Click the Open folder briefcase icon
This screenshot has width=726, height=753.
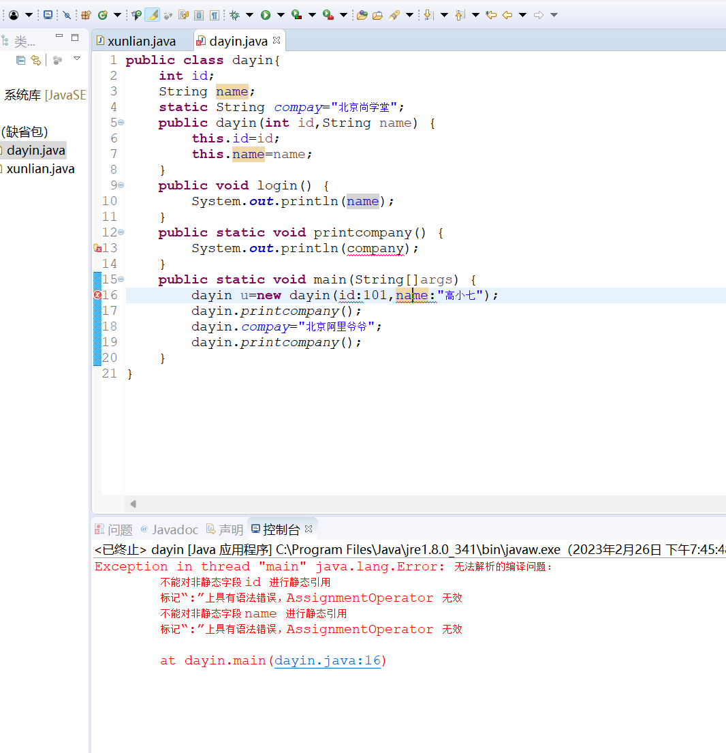(x=377, y=15)
